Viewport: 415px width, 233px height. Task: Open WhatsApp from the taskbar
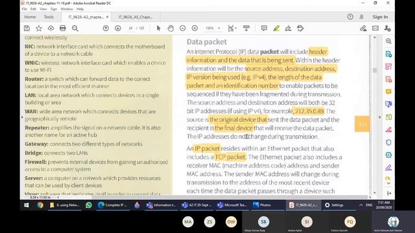(x=89, y=205)
